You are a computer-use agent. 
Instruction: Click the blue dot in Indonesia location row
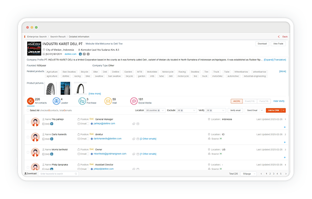(x=285, y=127)
